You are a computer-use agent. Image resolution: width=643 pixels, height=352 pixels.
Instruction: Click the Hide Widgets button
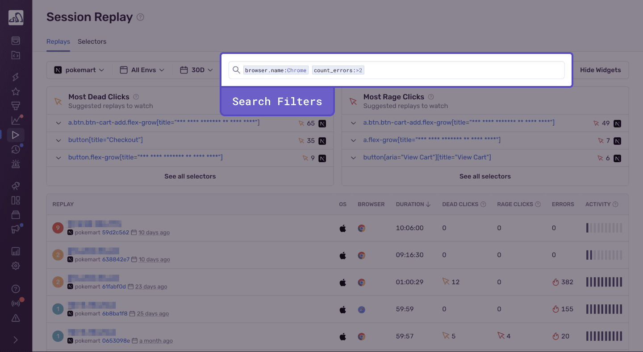pyautogui.click(x=601, y=70)
